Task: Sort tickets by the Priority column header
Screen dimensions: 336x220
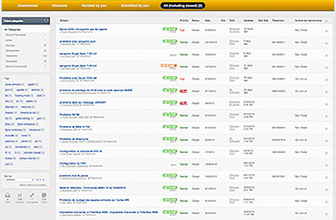Action: click(183, 20)
